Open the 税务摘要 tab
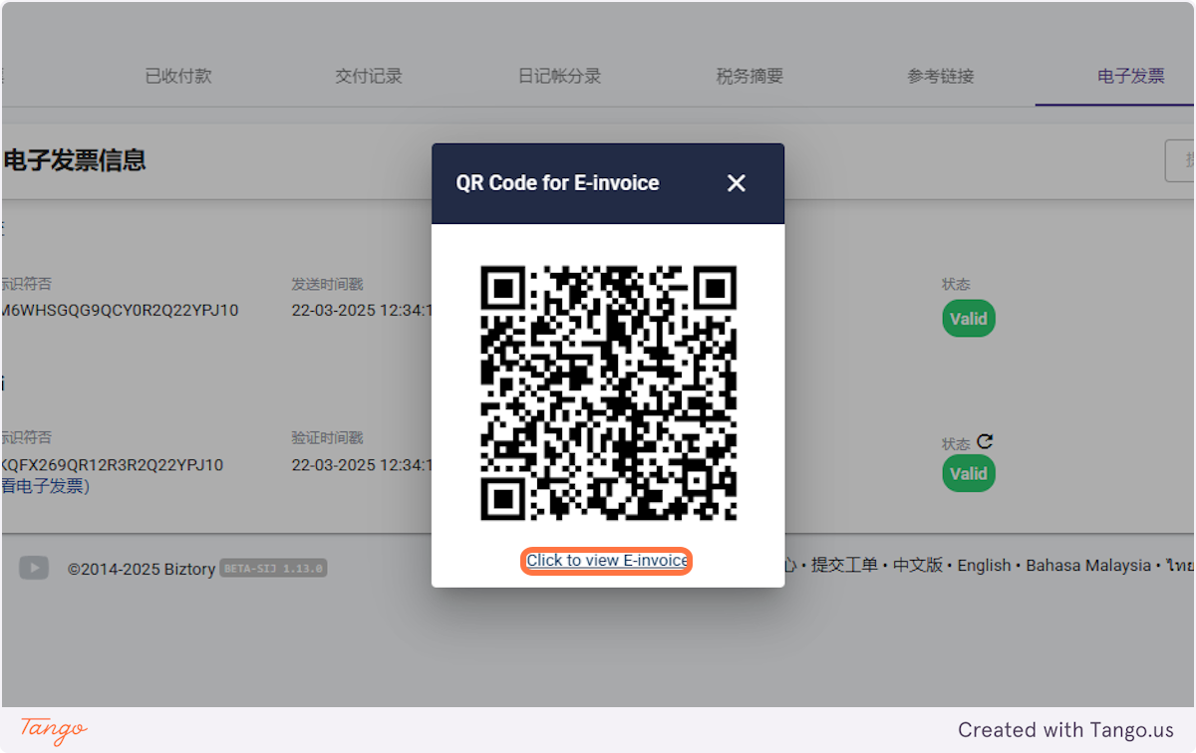 [749, 76]
